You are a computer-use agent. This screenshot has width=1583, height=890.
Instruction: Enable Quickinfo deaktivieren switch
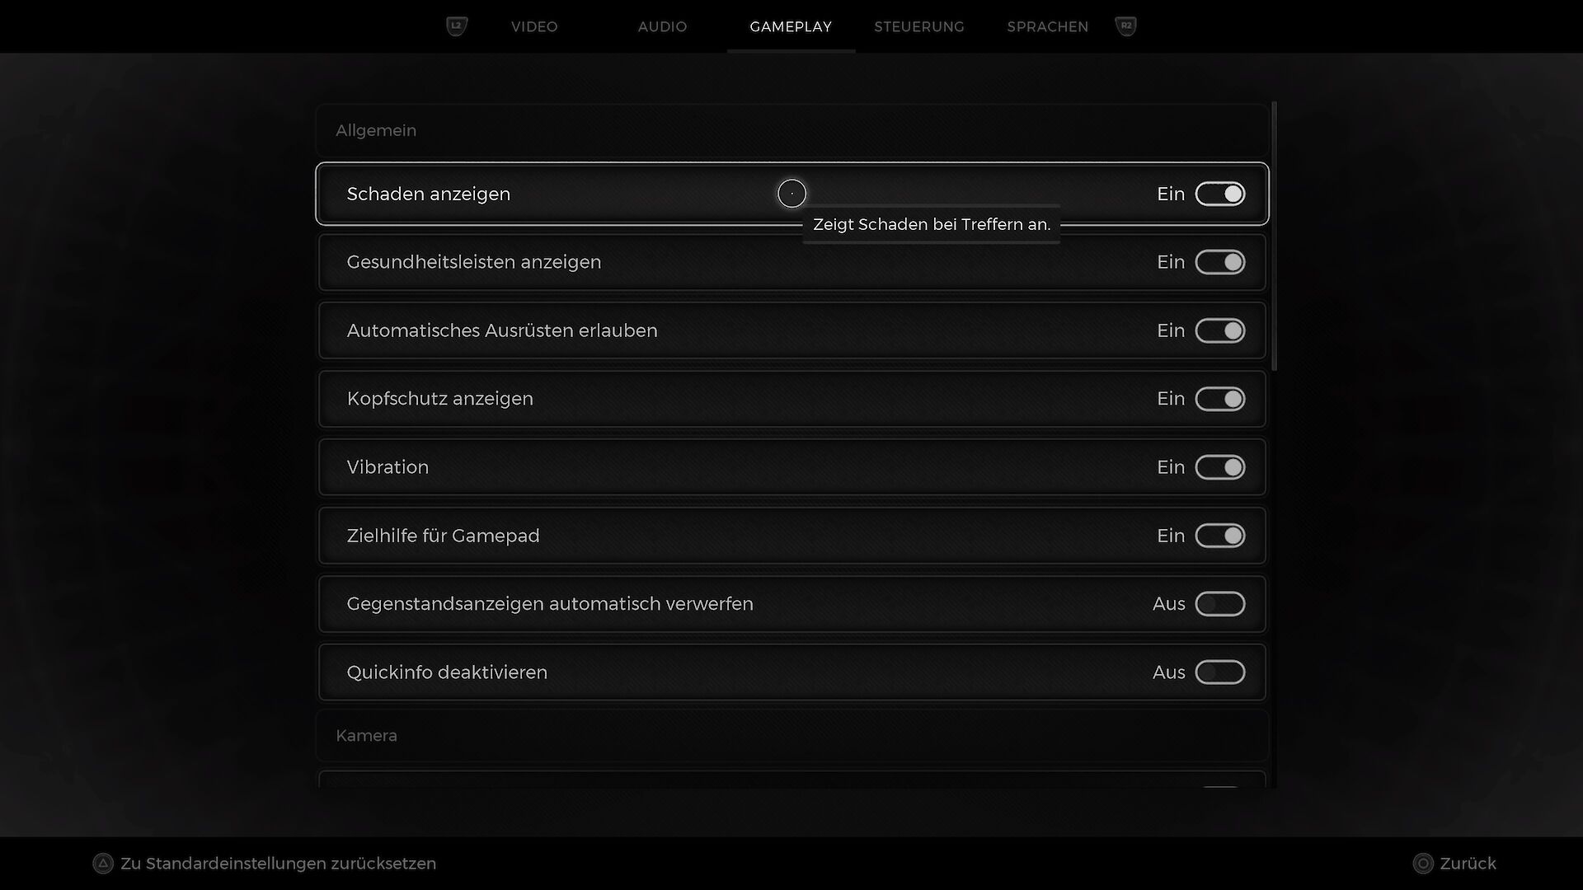point(1219,672)
